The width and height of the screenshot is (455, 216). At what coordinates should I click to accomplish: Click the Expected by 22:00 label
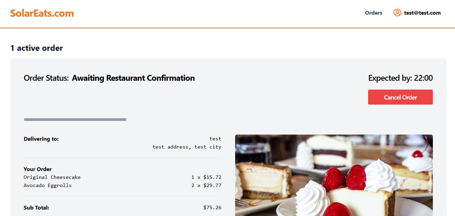pyautogui.click(x=400, y=78)
